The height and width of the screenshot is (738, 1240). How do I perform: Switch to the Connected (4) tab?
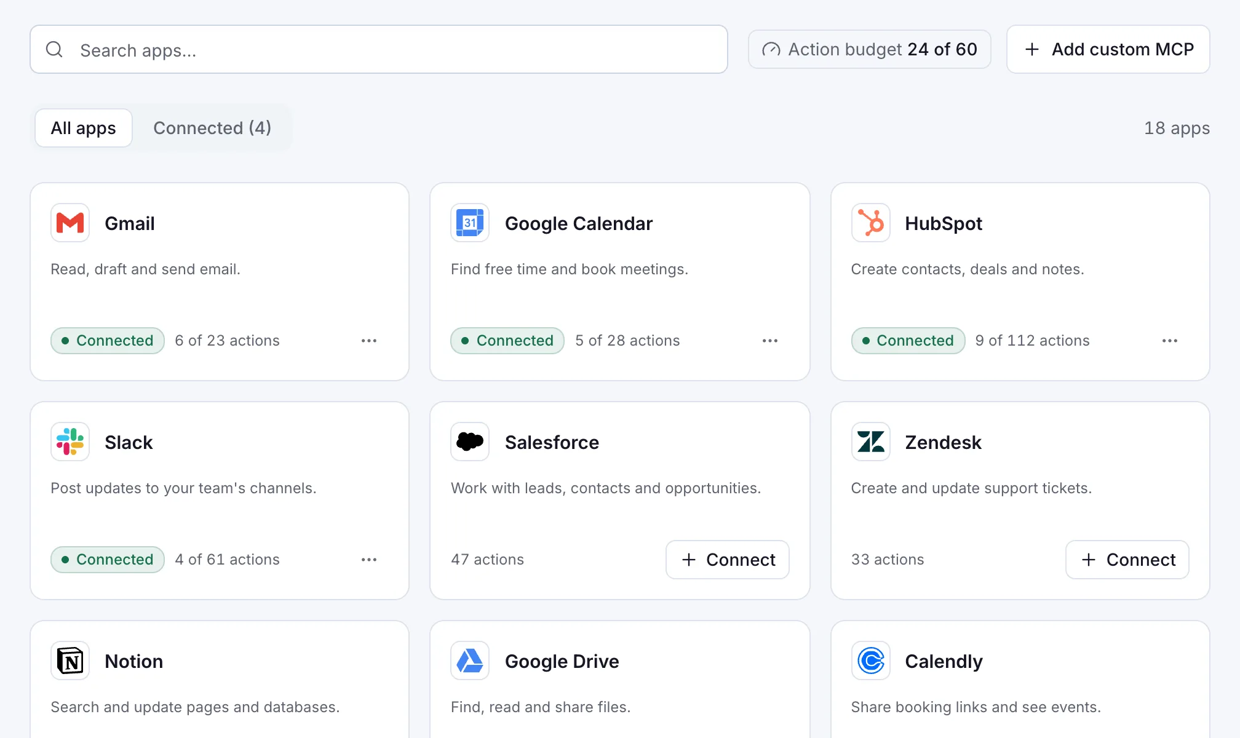[x=212, y=128]
